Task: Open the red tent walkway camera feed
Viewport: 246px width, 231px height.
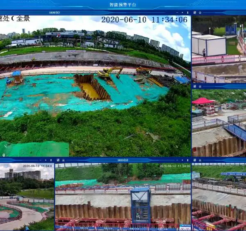Action: pyautogui.click(x=219, y=123)
